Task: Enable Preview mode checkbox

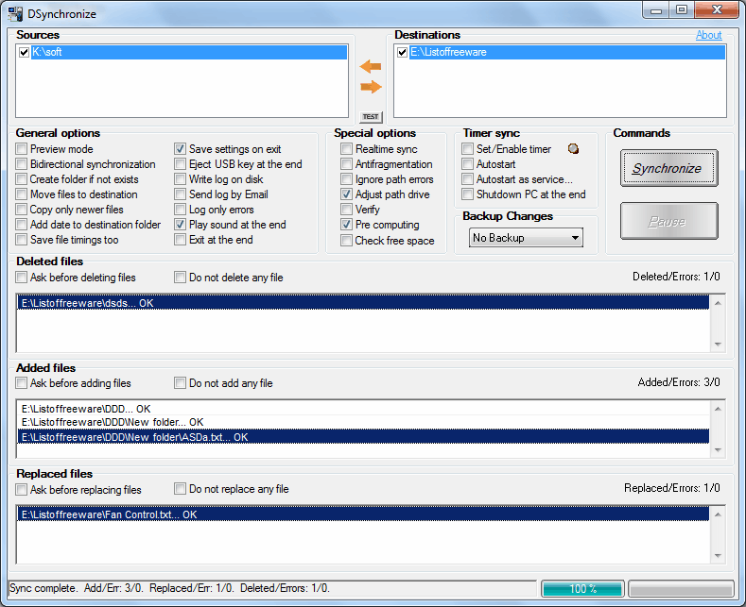Action: click(x=22, y=149)
